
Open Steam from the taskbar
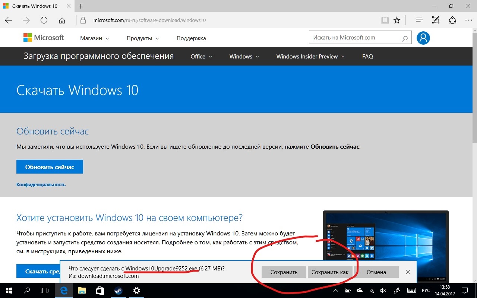click(118, 291)
